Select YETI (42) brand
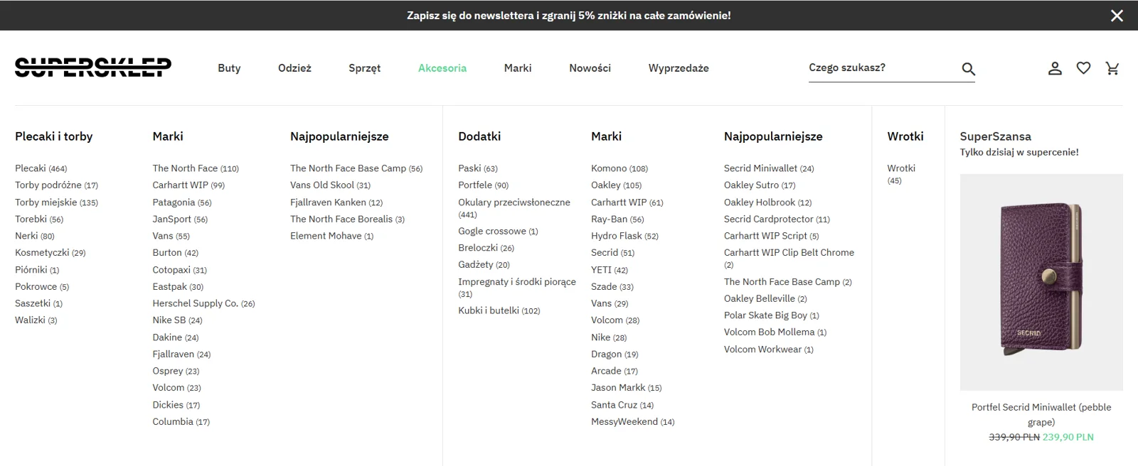This screenshot has width=1138, height=466. click(610, 270)
